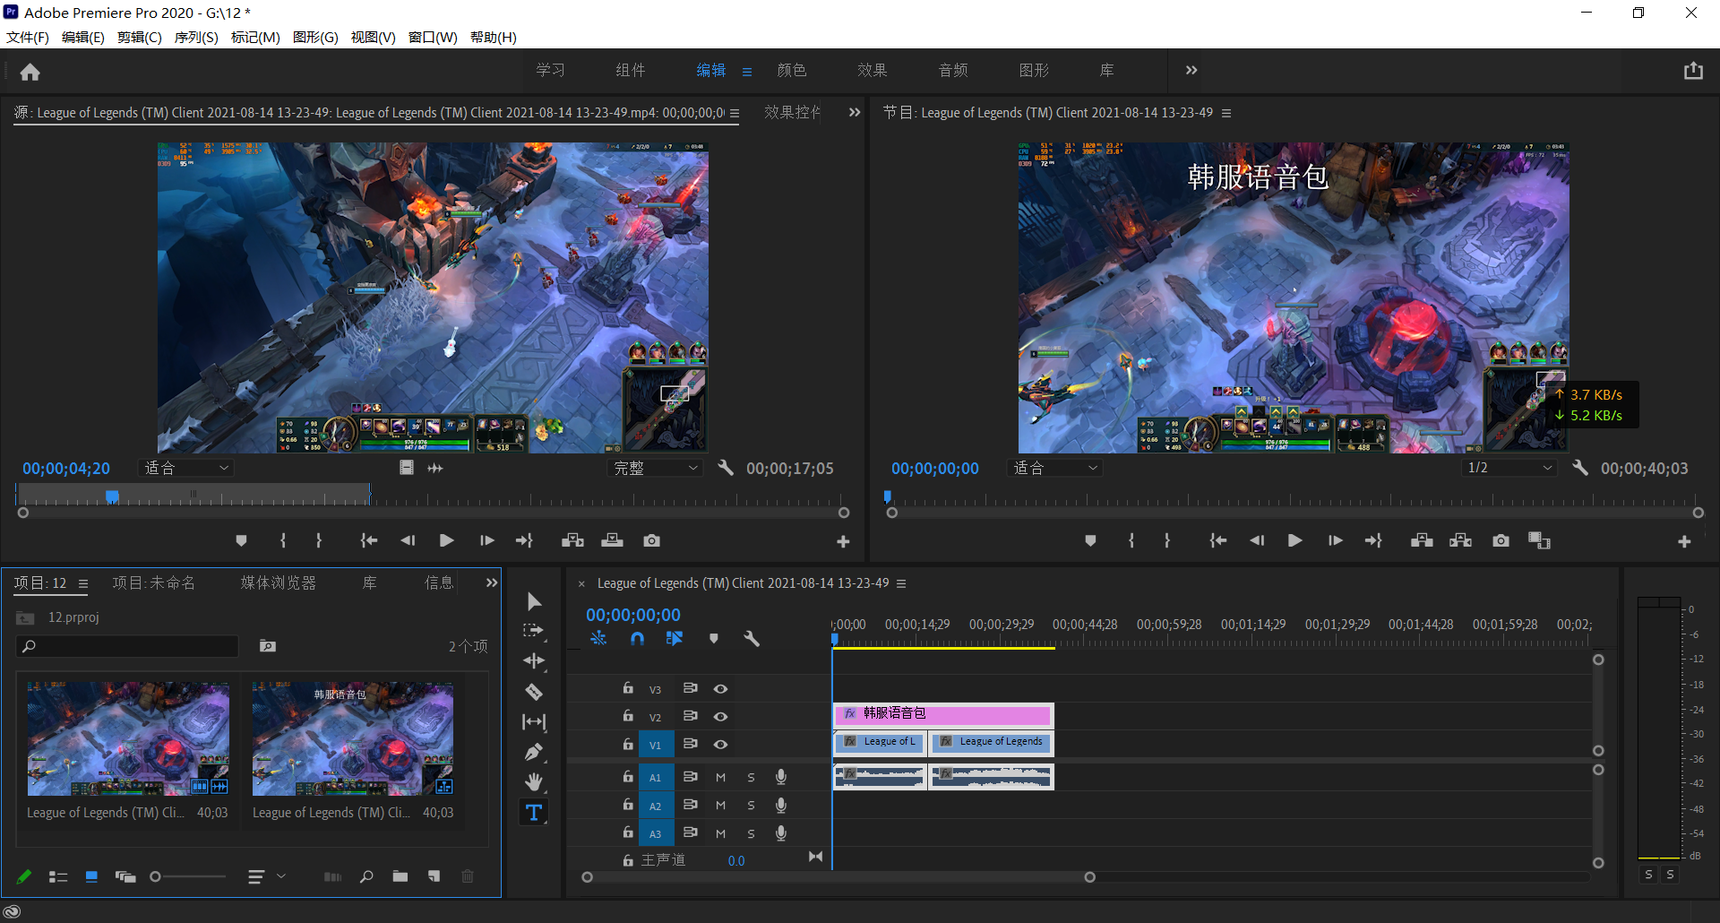Enable voice-over record on A3
Screen dimensions: 1720x923
781,833
